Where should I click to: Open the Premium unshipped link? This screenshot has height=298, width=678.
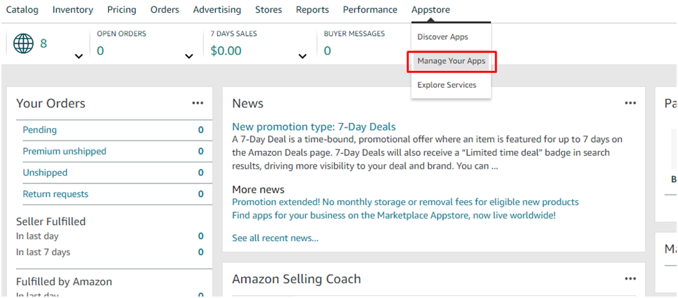coord(65,151)
